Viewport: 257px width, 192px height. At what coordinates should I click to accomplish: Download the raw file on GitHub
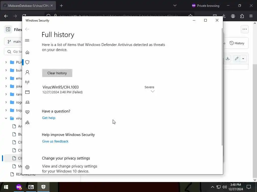(228, 58)
